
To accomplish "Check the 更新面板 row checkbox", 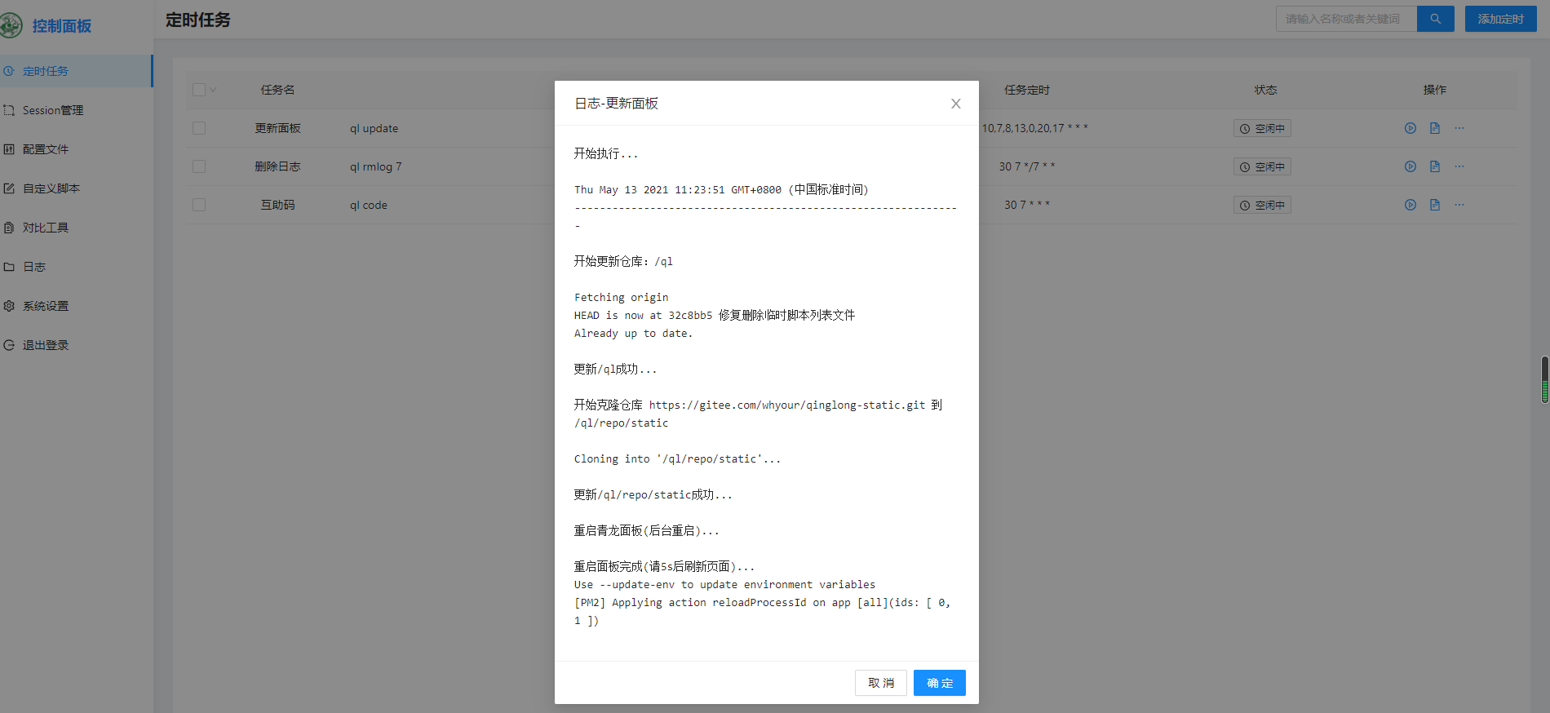I will [x=199, y=128].
